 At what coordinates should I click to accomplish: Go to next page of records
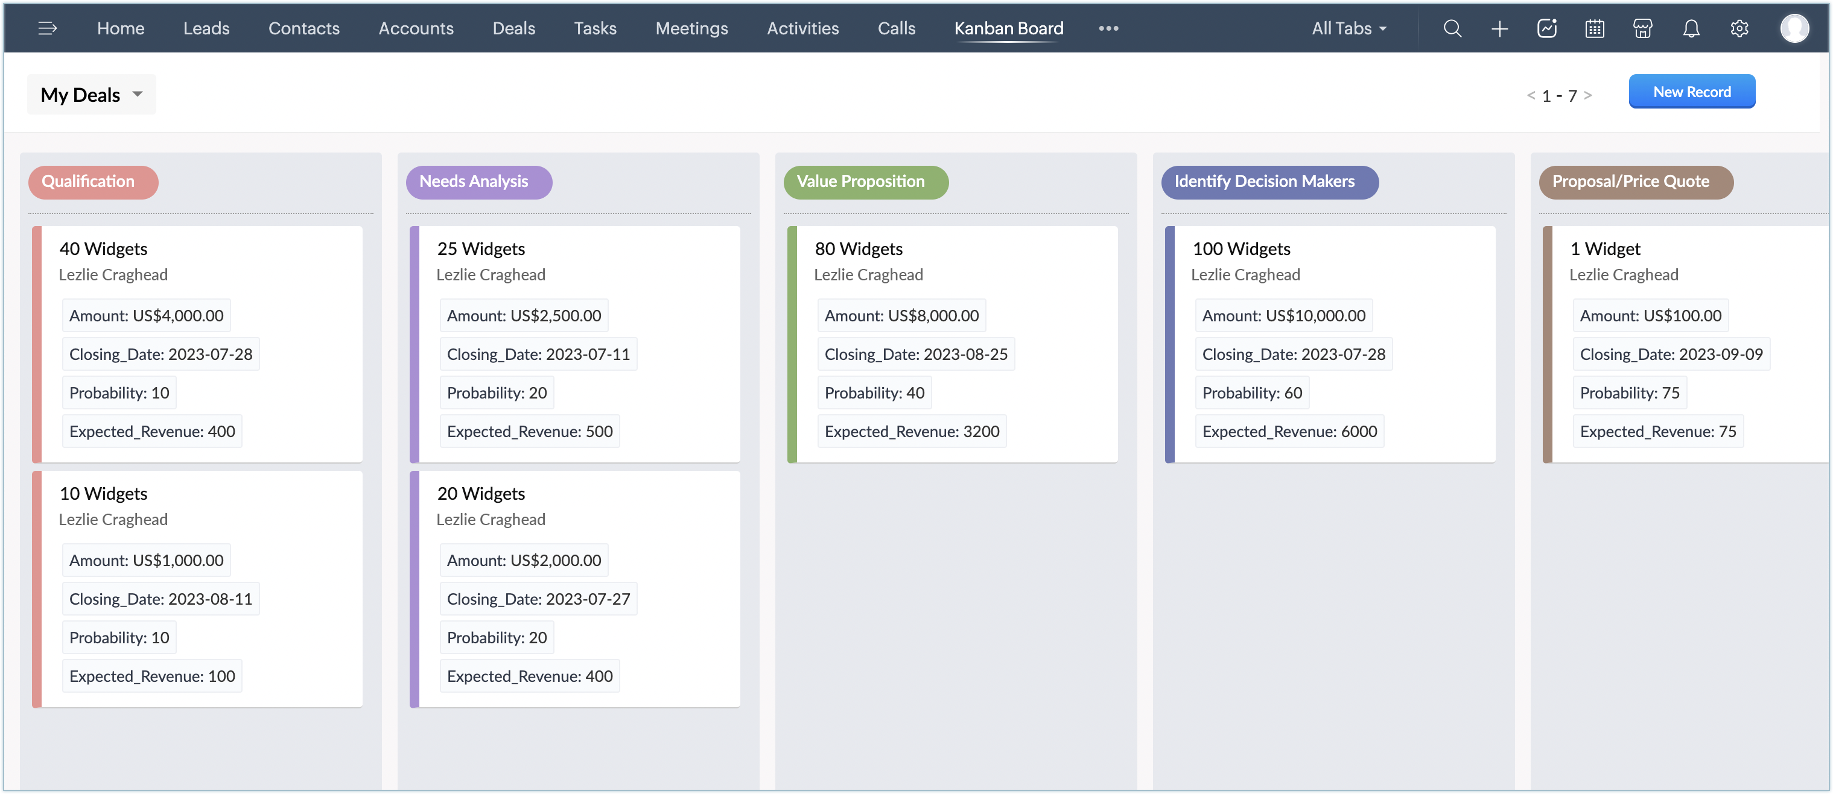pos(1587,95)
